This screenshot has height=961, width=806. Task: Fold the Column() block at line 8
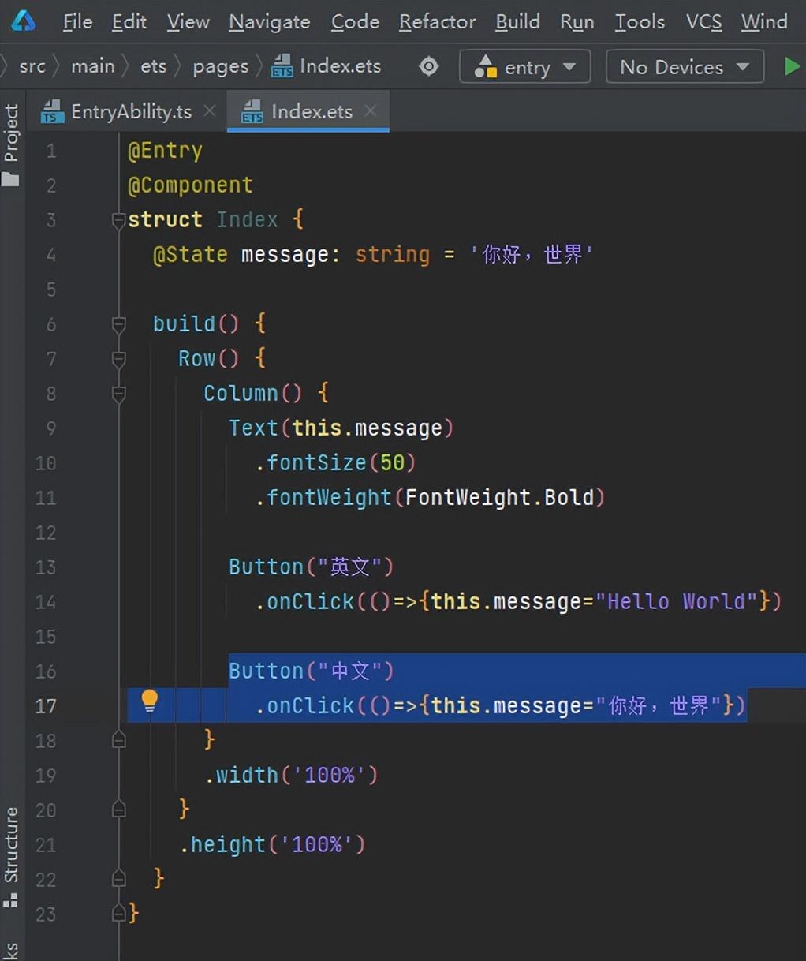tap(118, 393)
